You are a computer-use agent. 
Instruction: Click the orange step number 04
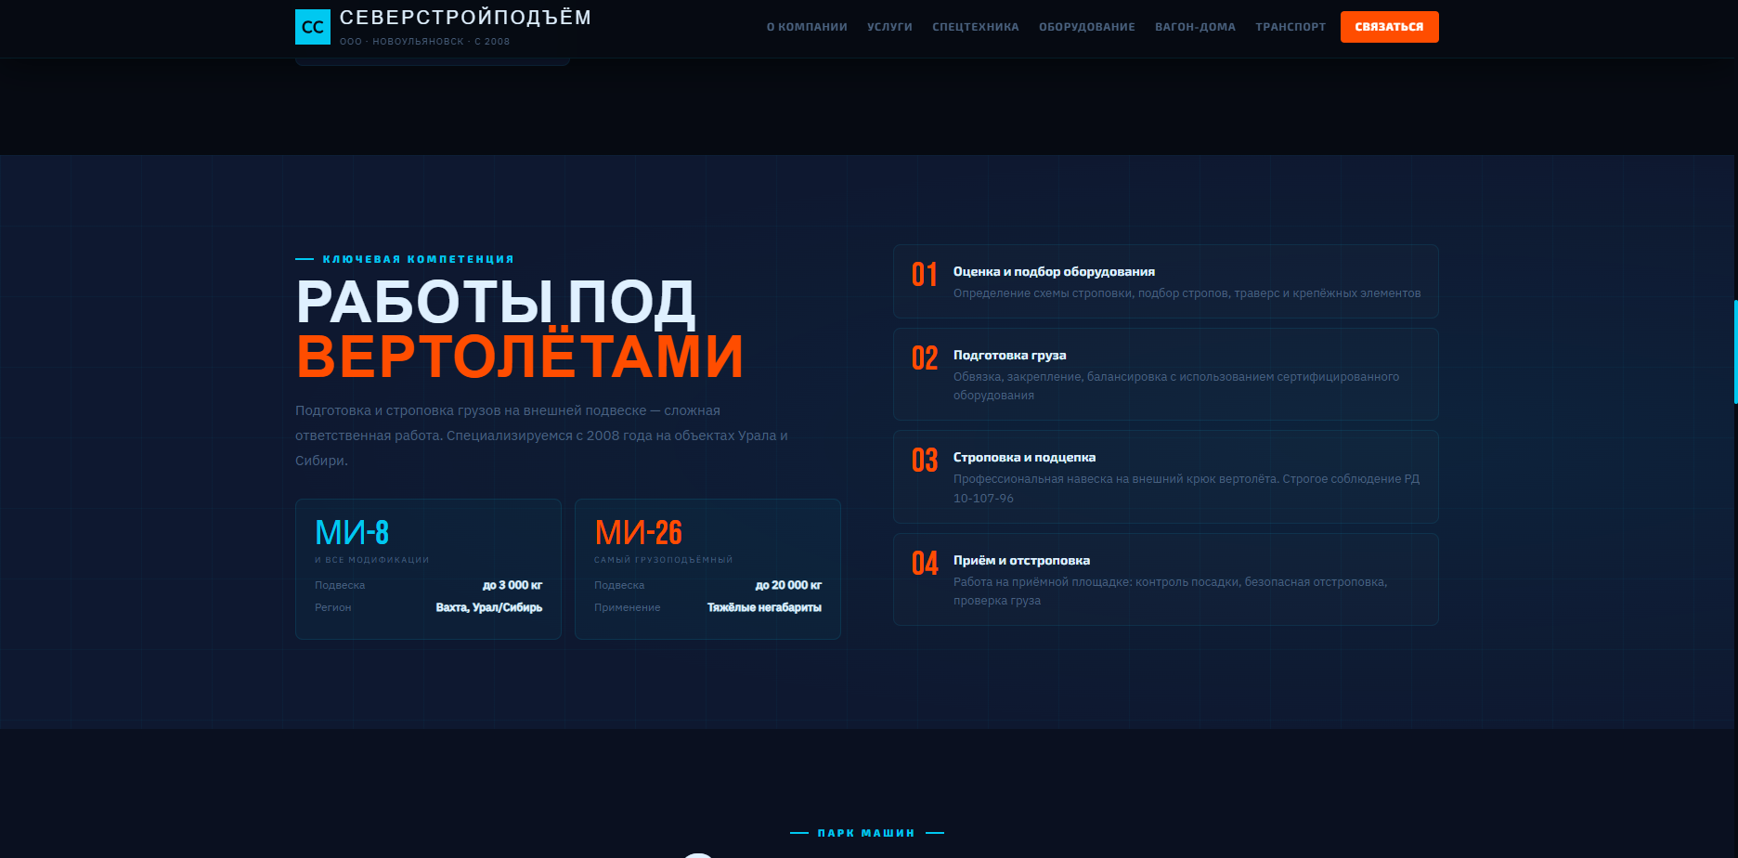[925, 564]
